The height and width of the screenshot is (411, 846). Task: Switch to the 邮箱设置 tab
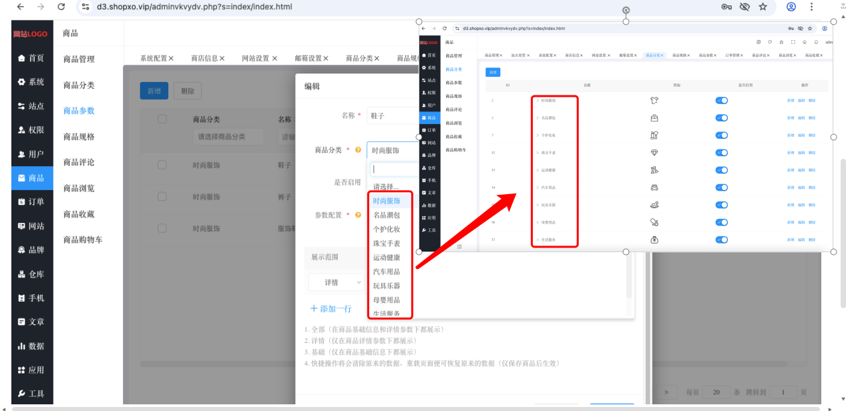pos(312,58)
